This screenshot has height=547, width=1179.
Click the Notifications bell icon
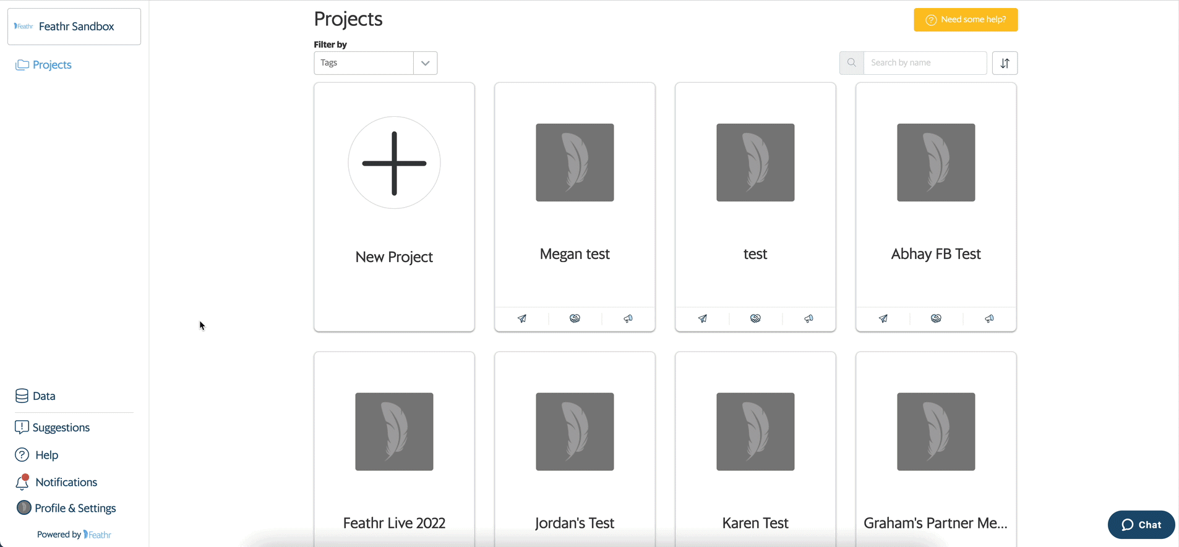click(22, 482)
